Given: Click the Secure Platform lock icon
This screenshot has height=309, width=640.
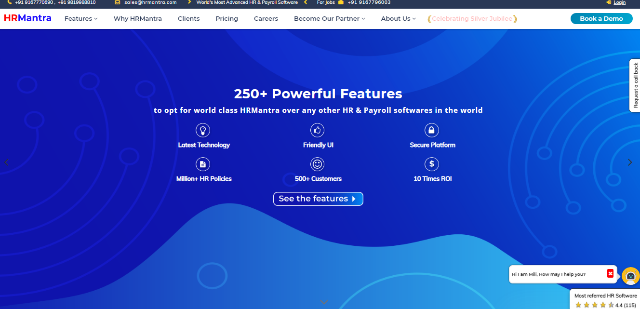Looking at the screenshot, I should pyautogui.click(x=431, y=130).
